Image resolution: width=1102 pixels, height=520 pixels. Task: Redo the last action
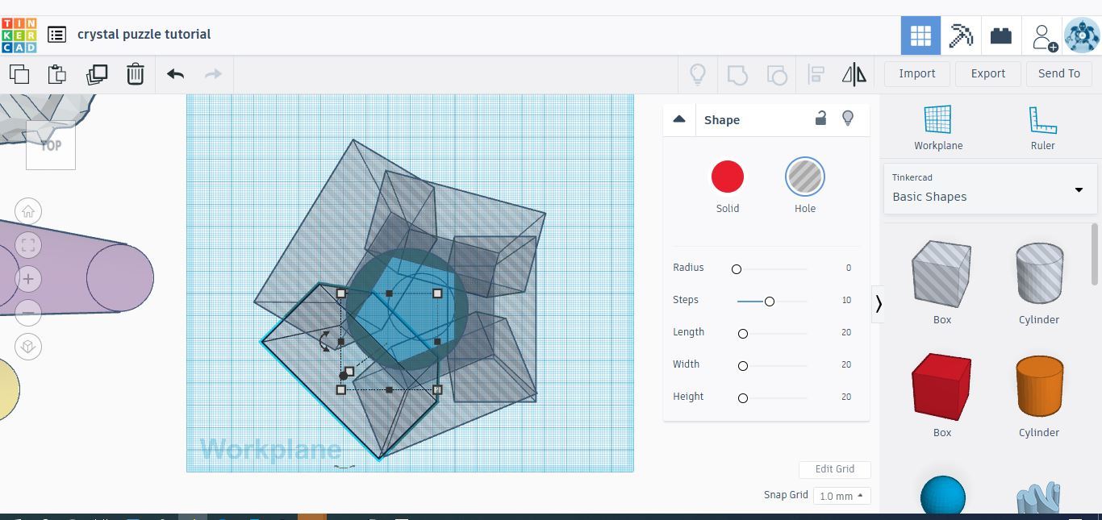pyautogui.click(x=213, y=74)
